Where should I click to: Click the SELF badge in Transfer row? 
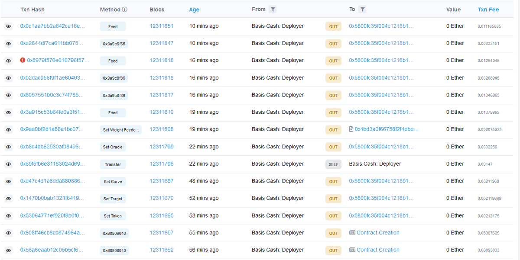click(x=333, y=164)
